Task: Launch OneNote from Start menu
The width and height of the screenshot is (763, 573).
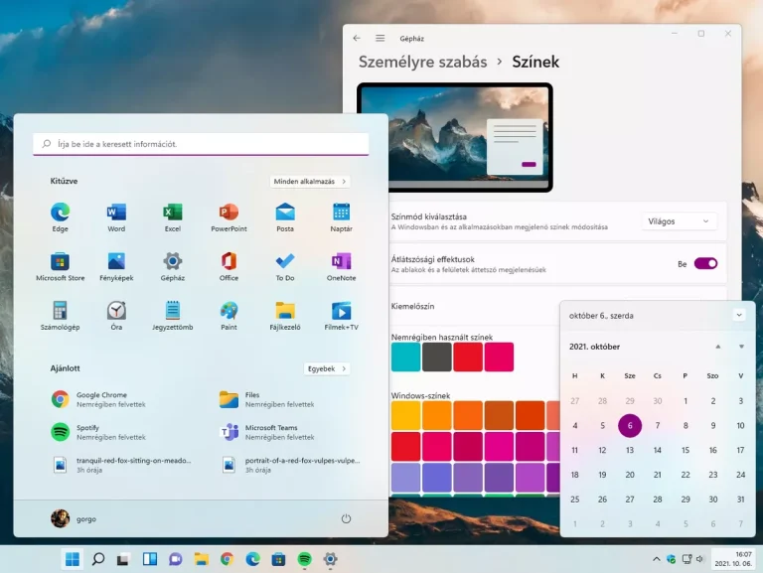Action: [x=341, y=266]
